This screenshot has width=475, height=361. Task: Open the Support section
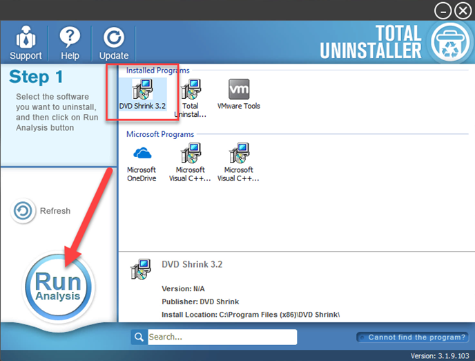point(26,43)
